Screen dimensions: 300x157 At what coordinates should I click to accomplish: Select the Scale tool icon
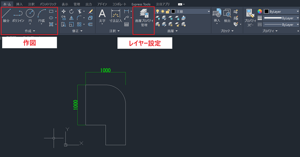(x=71, y=25)
